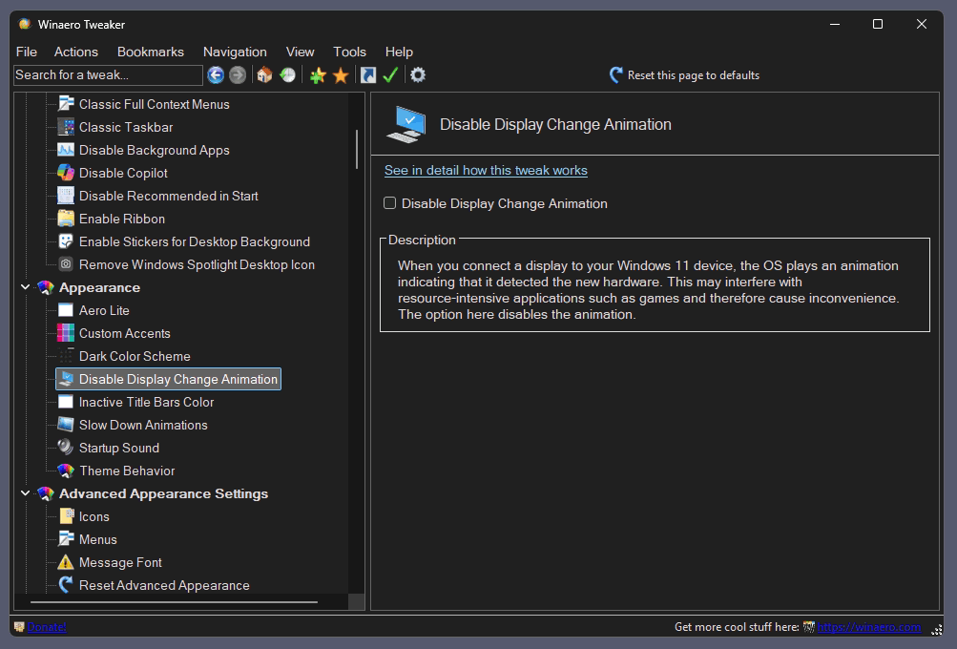
Task: Select the Dark Color Scheme tweak icon
Action: click(64, 356)
